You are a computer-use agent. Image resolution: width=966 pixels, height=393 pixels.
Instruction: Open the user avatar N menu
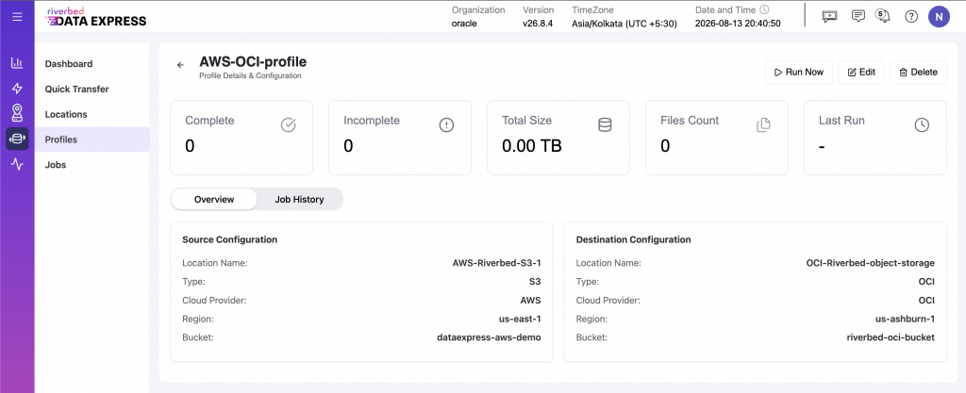tap(939, 17)
